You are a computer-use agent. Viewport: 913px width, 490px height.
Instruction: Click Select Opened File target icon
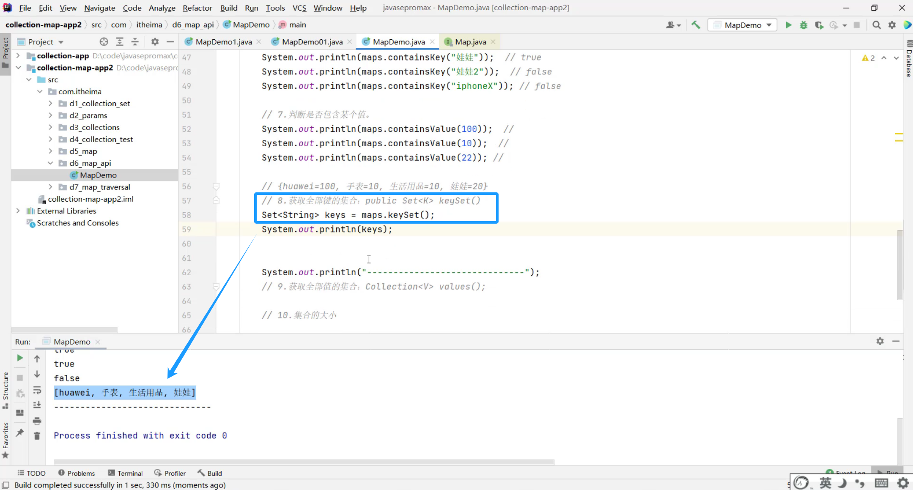click(x=104, y=41)
